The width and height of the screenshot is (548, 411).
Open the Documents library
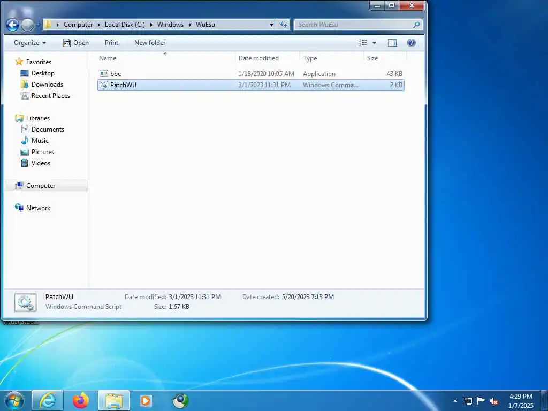point(48,130)
